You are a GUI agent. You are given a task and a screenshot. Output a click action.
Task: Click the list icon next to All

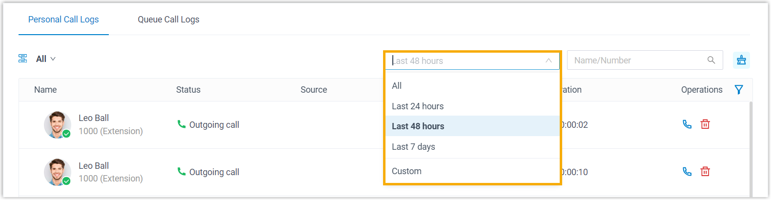coord(23,59)
